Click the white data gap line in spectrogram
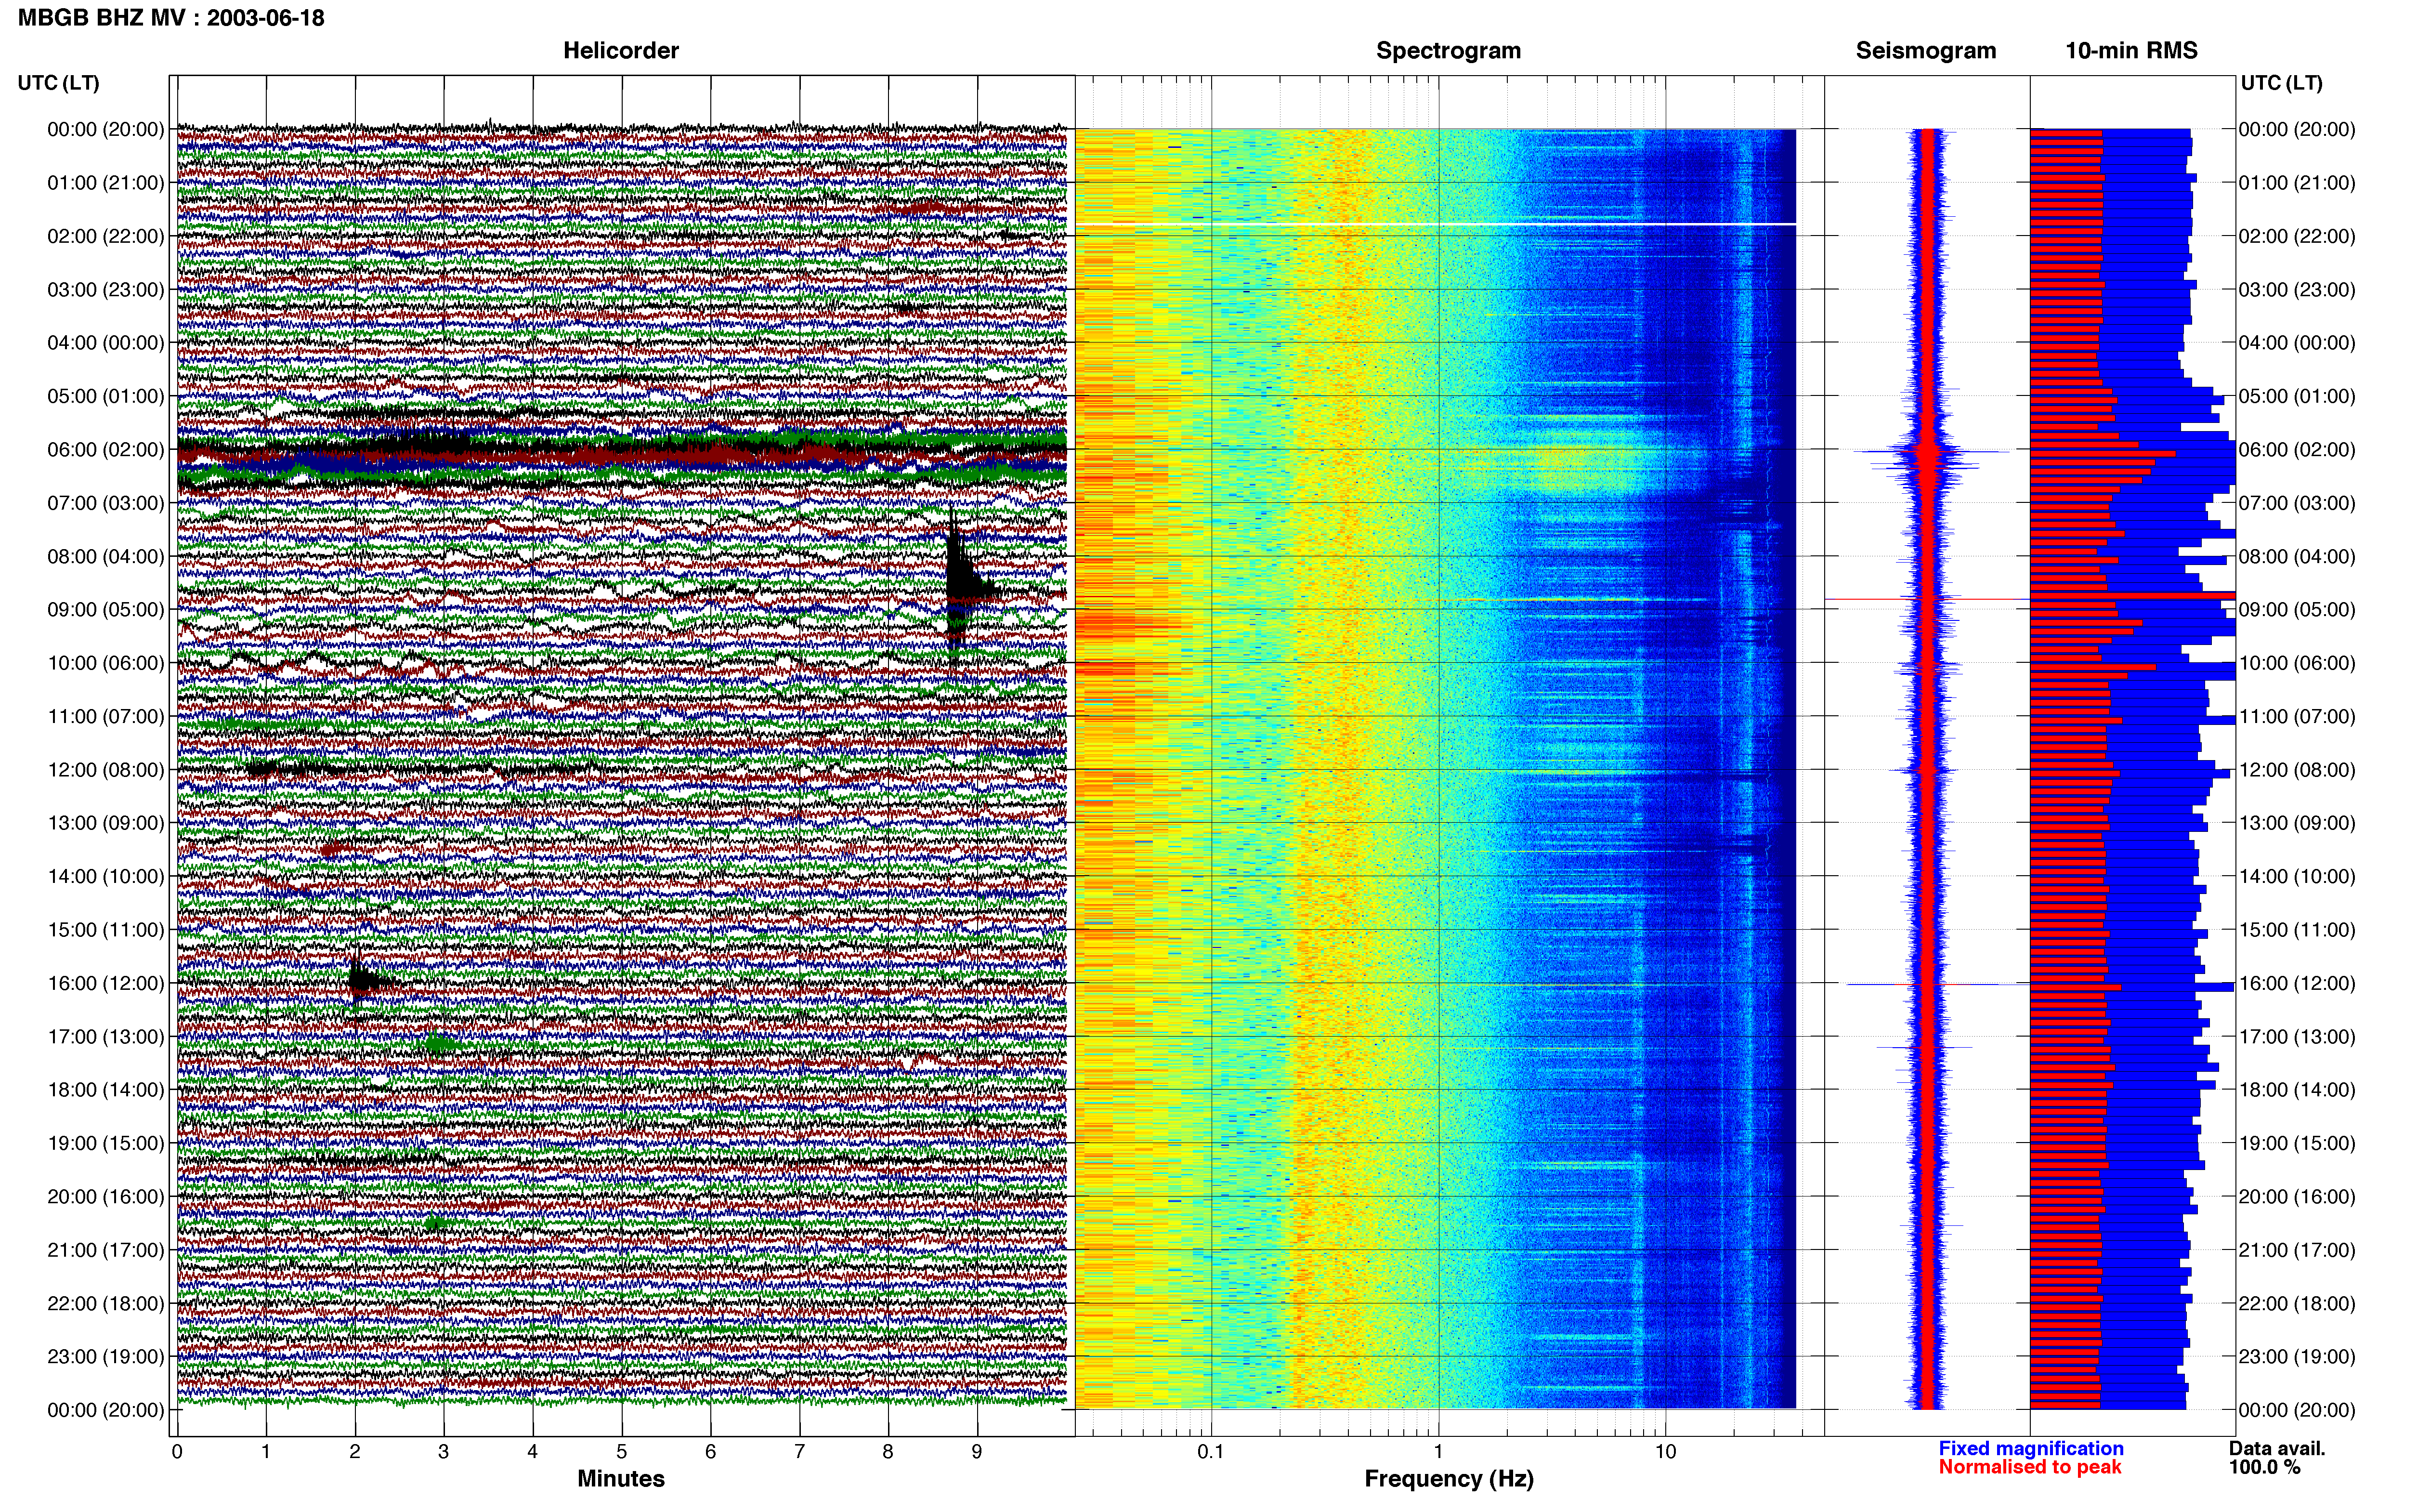 coord(1436,224)
